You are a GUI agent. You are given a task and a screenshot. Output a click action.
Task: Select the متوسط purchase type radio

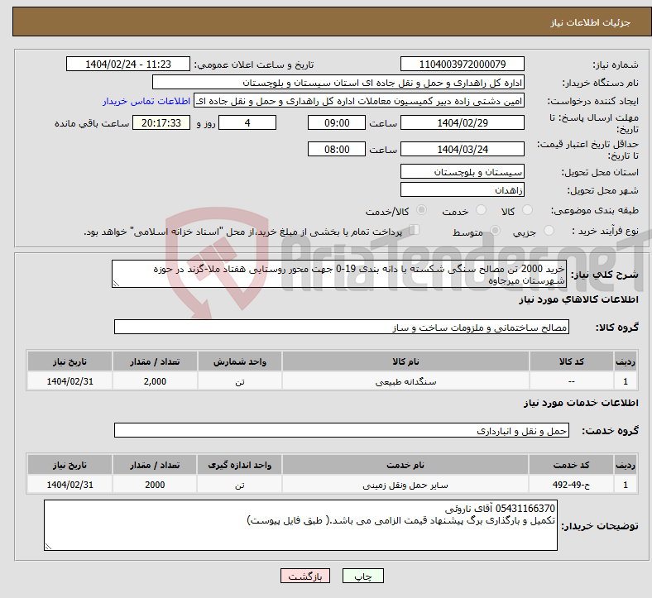[x=495, y=231]
